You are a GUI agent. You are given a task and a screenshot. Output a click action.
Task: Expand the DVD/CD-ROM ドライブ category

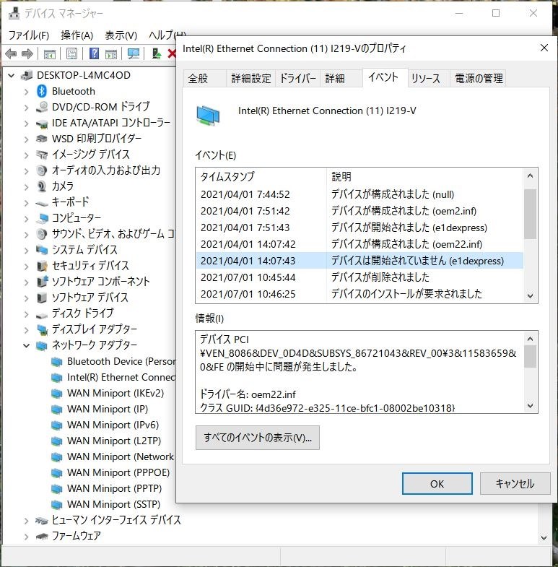(27, 108)
